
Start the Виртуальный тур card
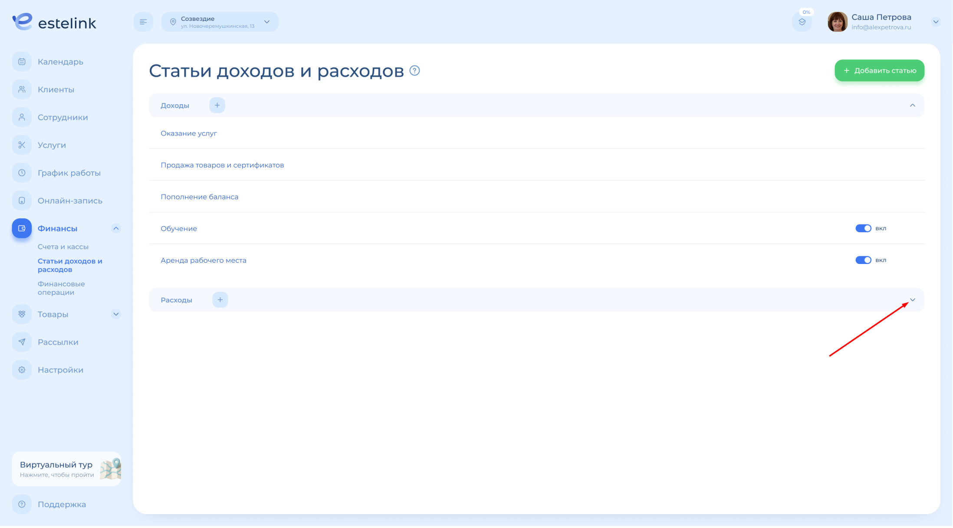(x=66, y=469)
